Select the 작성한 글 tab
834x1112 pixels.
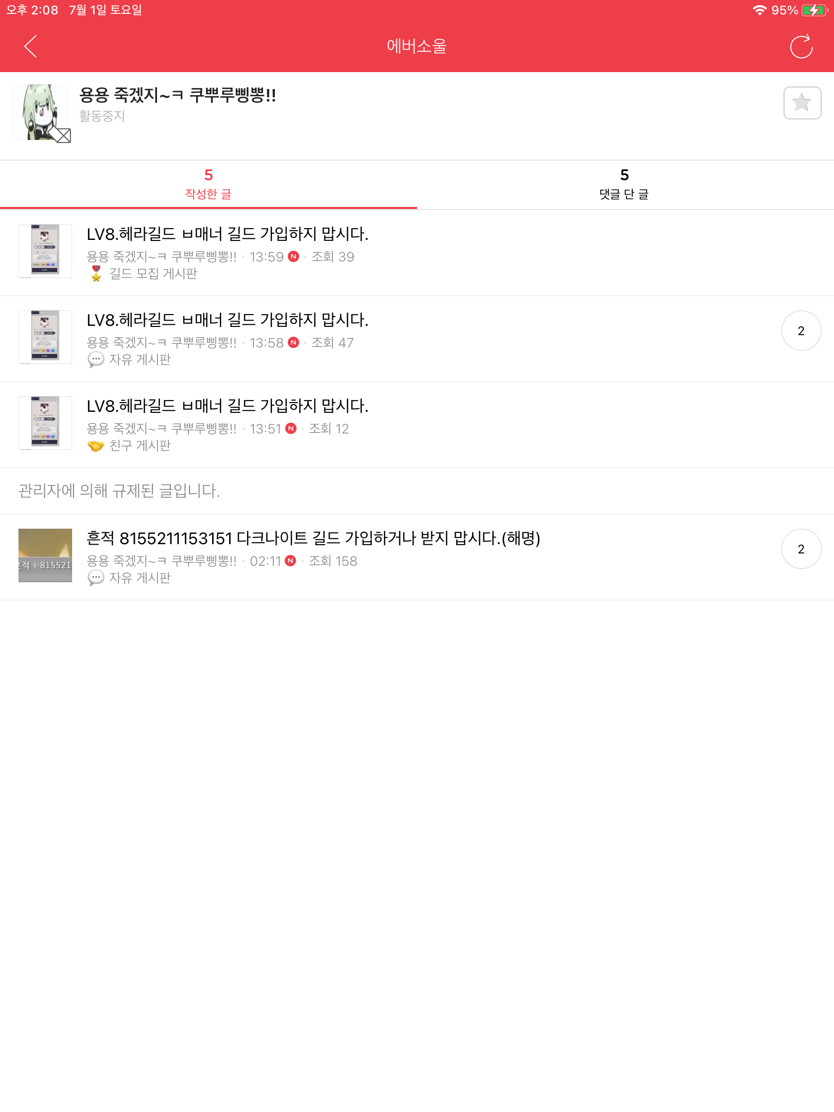click(208, 184)
